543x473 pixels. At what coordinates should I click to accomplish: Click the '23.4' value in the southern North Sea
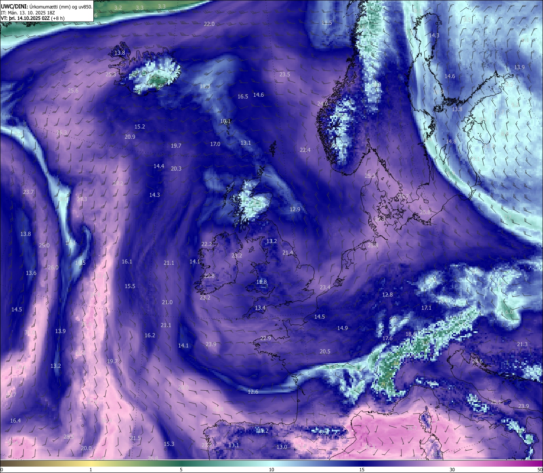click(x=325, y=287)
